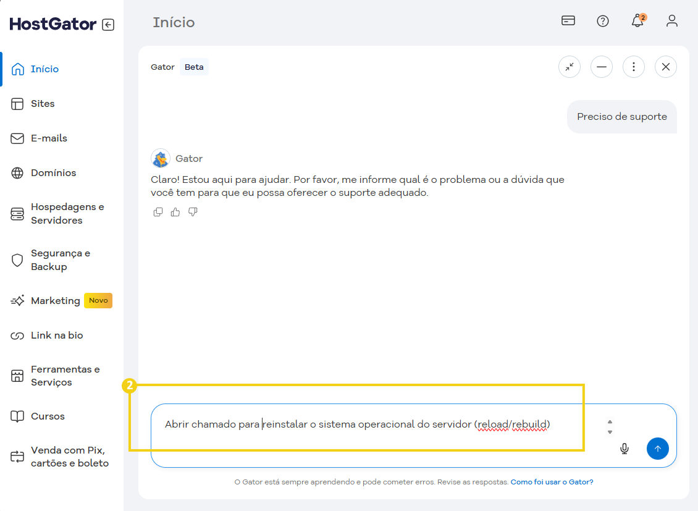This screenshot has height=511, width=698.
Task: Send the message with the blue arrow button
Action: coord(657,449)
